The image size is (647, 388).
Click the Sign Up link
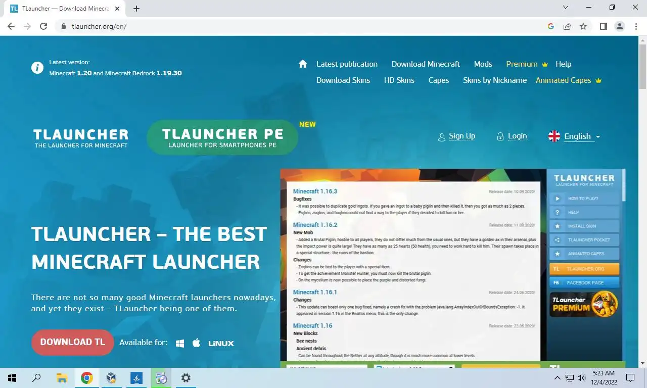[462, 136]
